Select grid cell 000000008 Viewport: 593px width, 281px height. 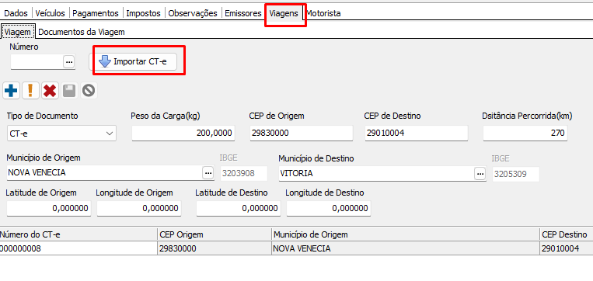(x=78, y=248)
